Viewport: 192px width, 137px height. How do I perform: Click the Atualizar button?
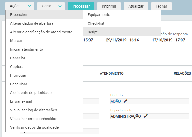pyautogui.click(x=136, y=6)
